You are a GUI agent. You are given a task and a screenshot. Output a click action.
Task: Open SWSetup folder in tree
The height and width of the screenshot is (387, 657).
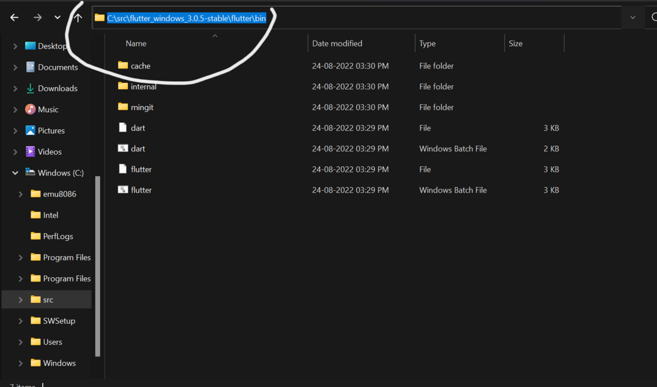(x=59, y=321)
